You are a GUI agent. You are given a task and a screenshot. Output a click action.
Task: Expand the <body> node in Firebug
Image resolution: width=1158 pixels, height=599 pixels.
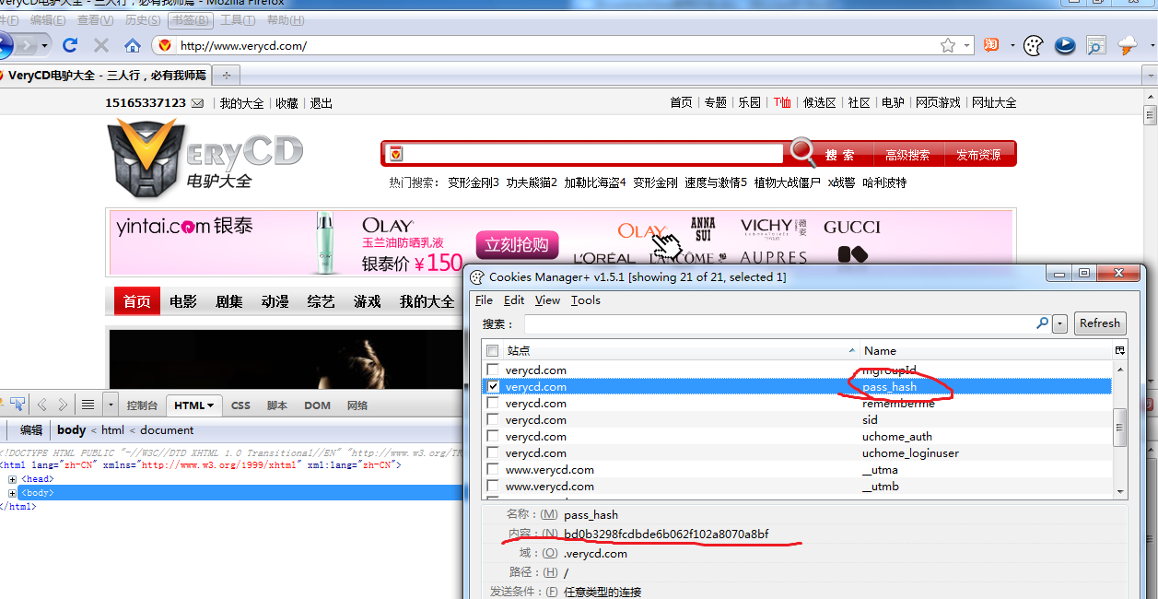[x=12, y=493]
